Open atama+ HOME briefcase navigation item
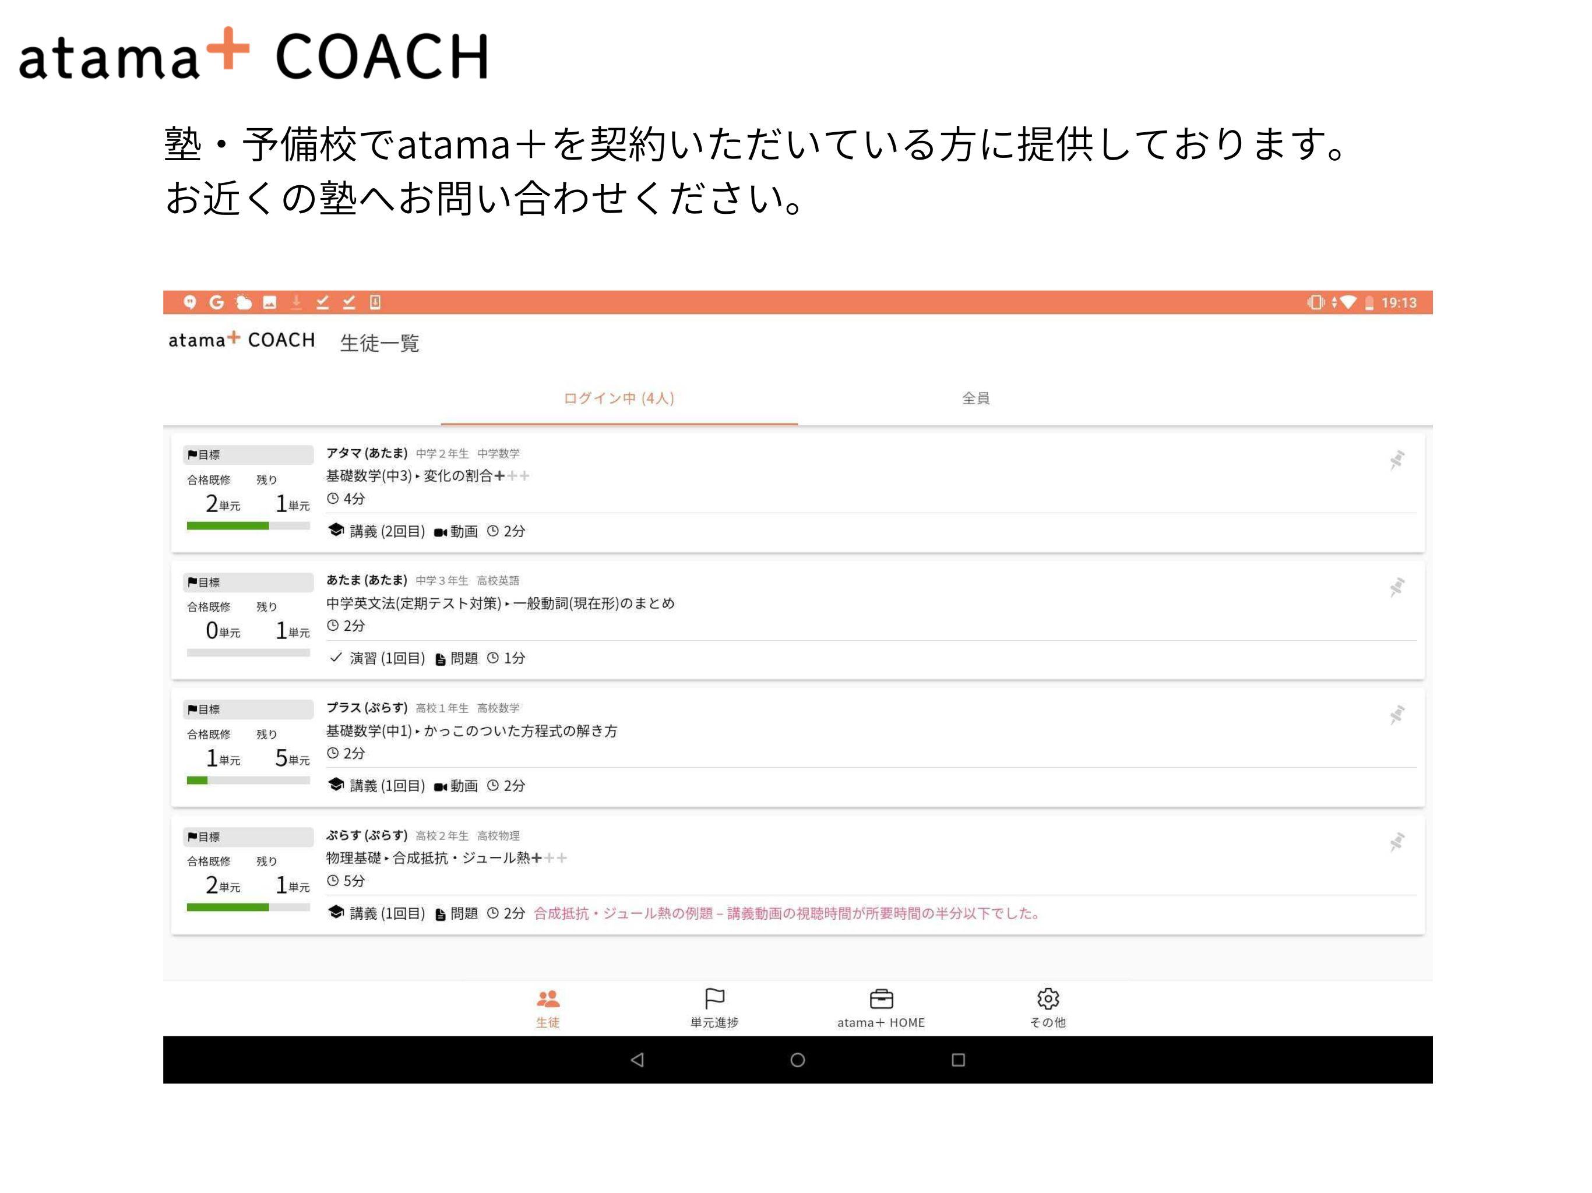 point(881,1008)
